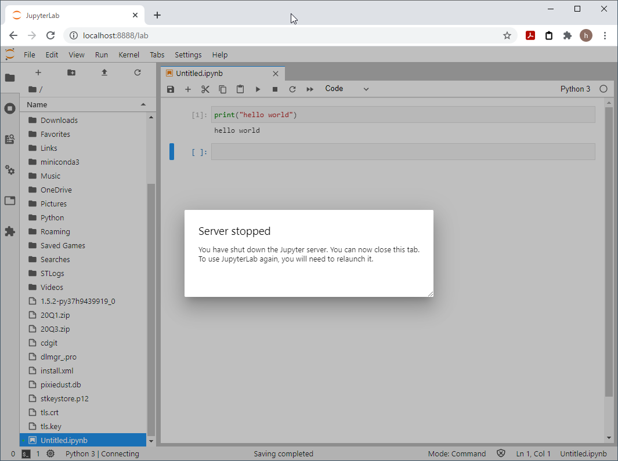Click the New Folder icon
Image resolution: width=618 pixels, height=461 pixels.
pos(71,72)
